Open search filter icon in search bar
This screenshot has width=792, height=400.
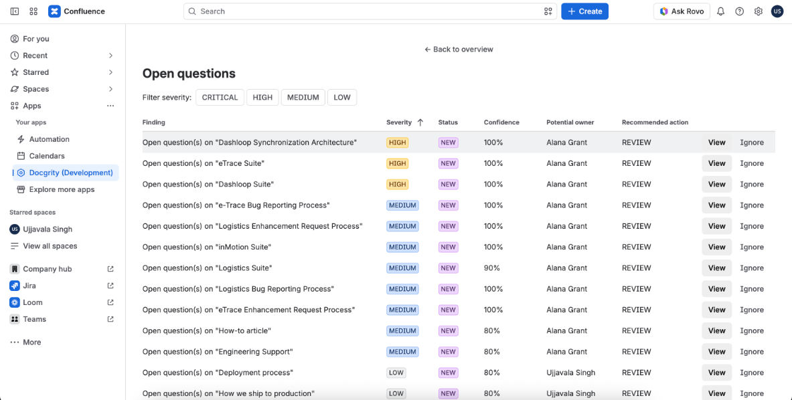coord(548,11)
